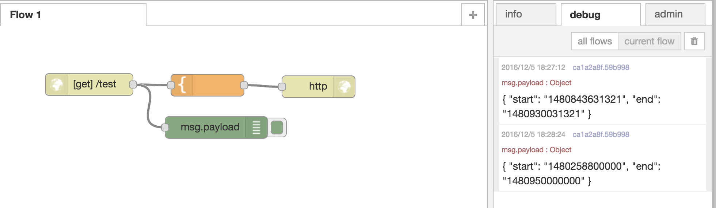Viewport: 716px width, 208px height.
Task: Click the debug node list icon
Action: tap(256, 127)
